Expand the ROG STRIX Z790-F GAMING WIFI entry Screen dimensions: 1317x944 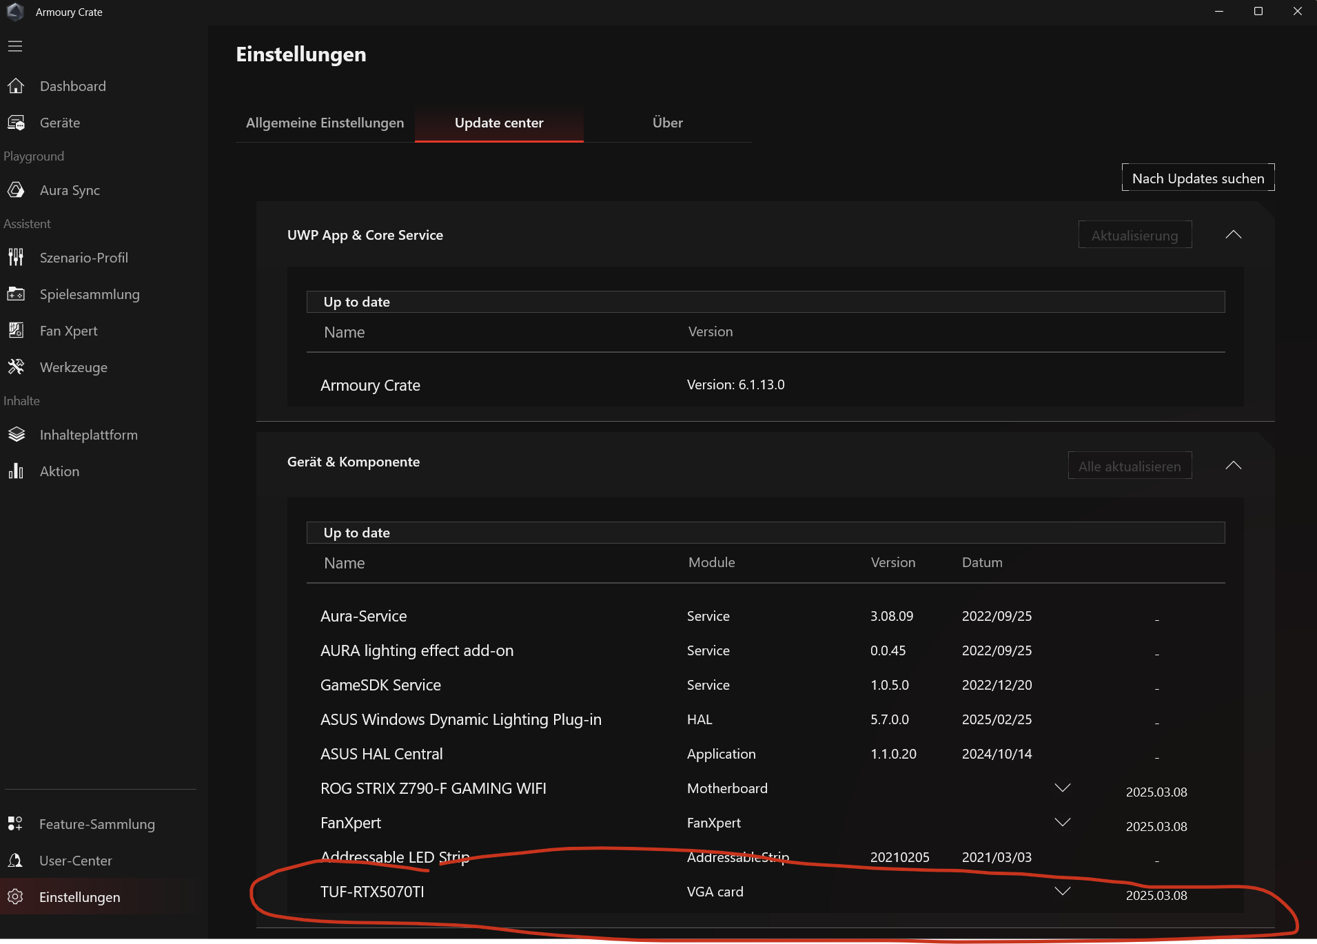pyautogui.click(x=1061, y=788)
